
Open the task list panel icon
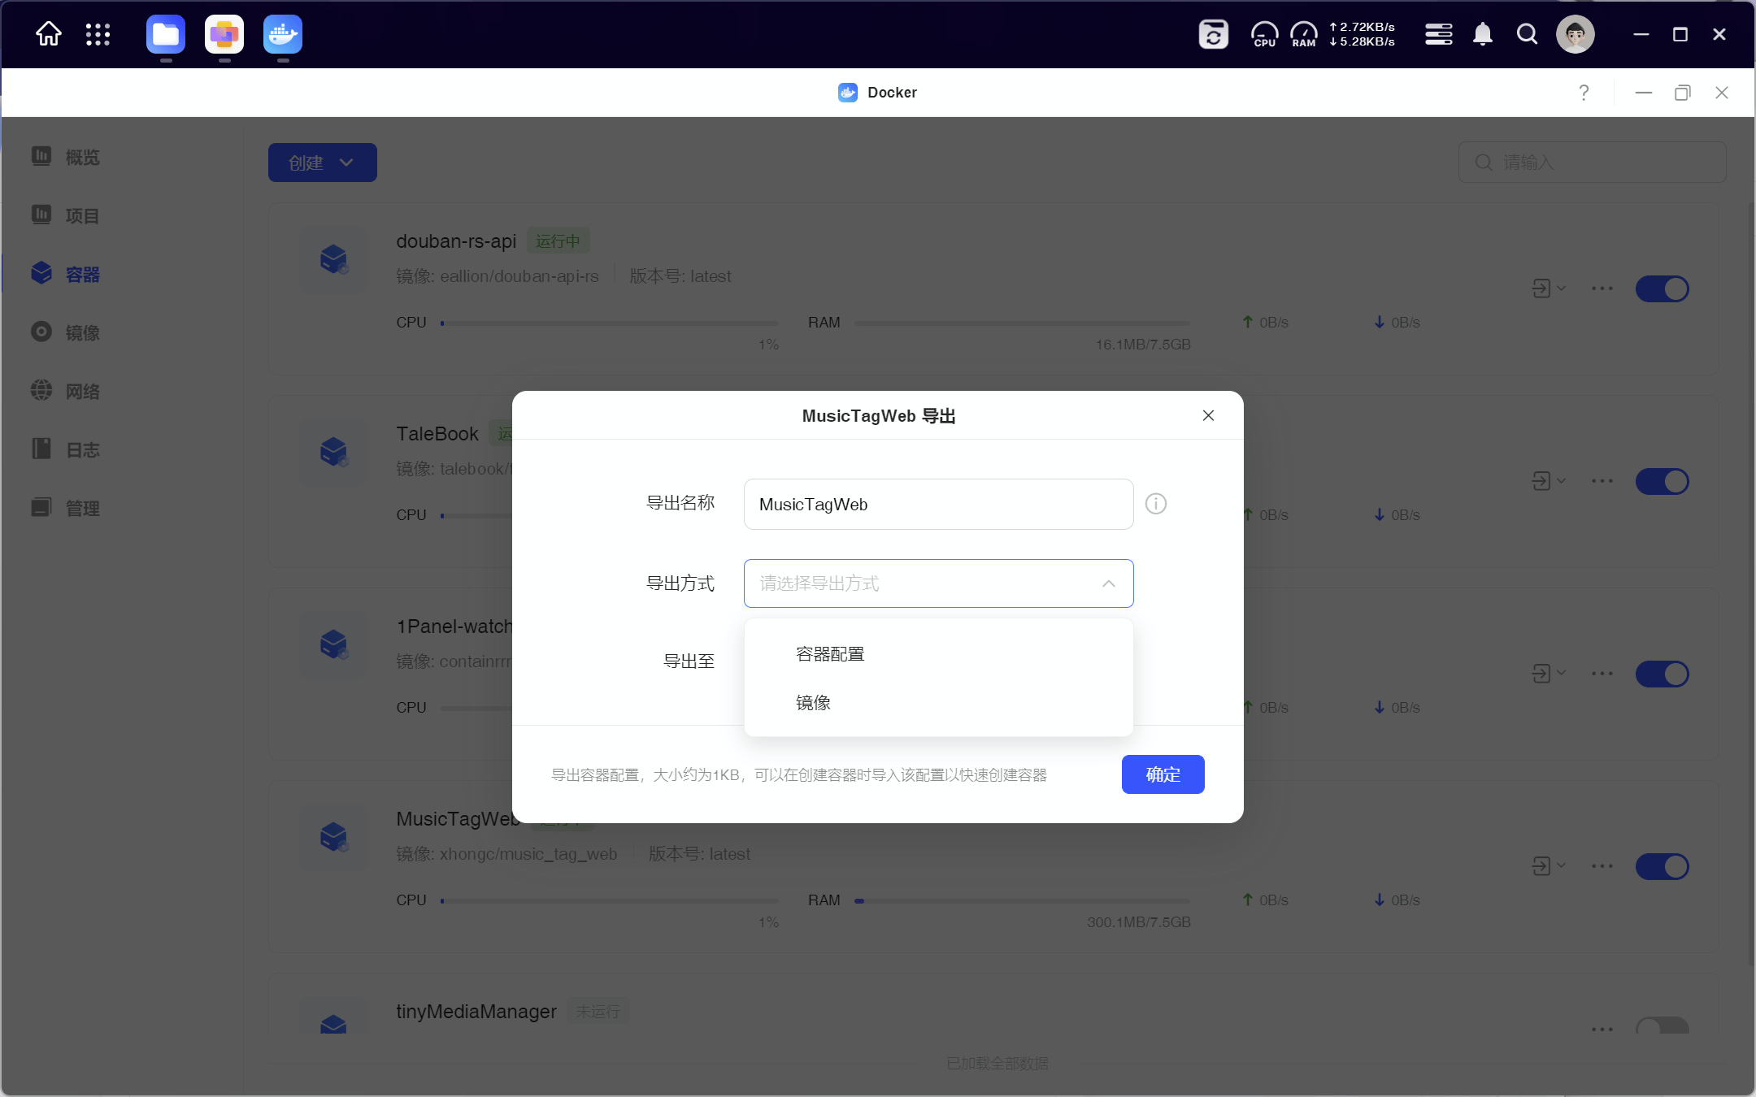[x=1439, y=34]
